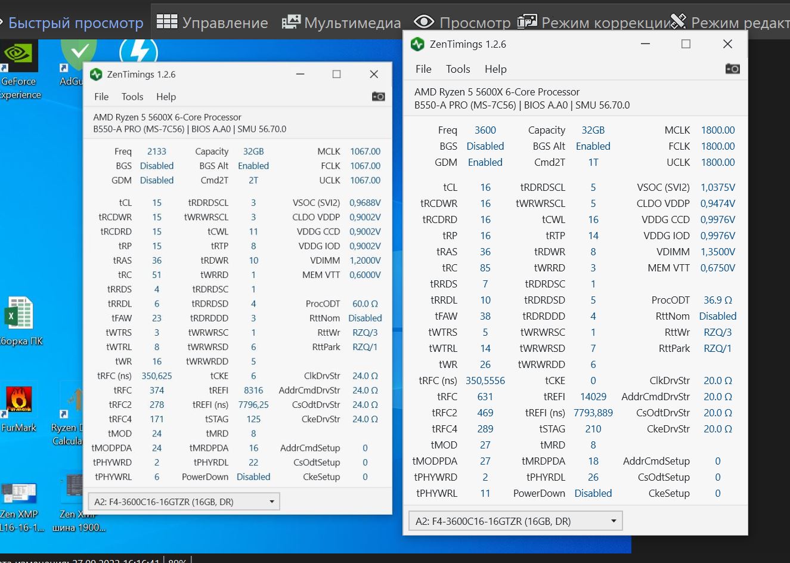Select VSOC (SVI2) value 0,9688V
This screenshot has height=563, width=790.
coord(365,203)
